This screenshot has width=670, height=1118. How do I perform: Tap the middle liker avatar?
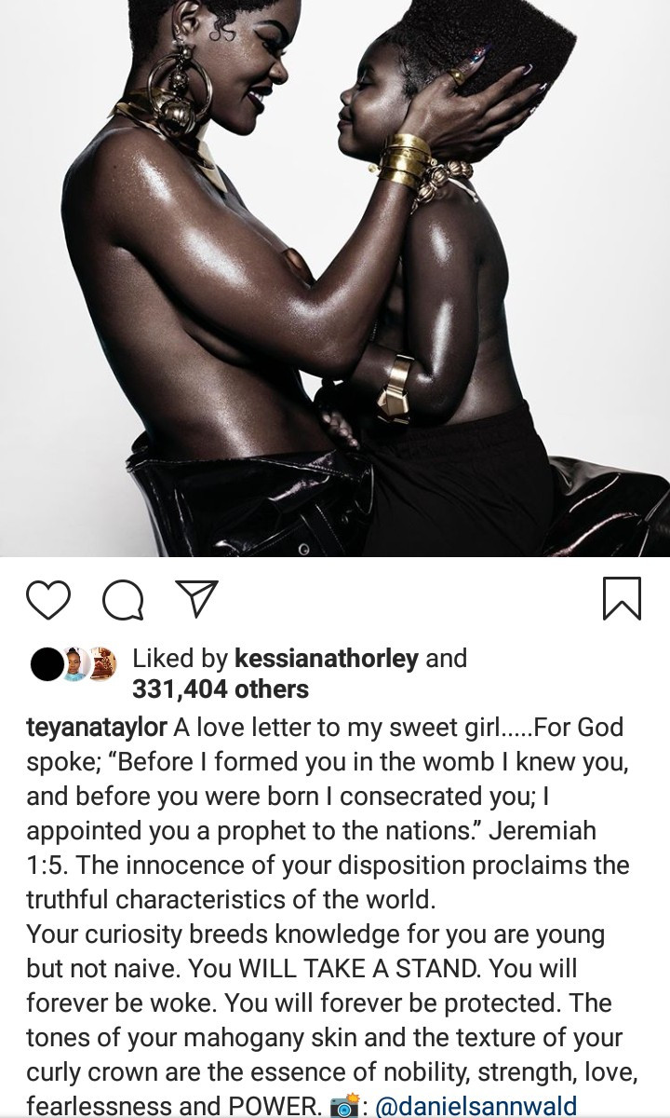pyautogui.click(x=77, y=664)
